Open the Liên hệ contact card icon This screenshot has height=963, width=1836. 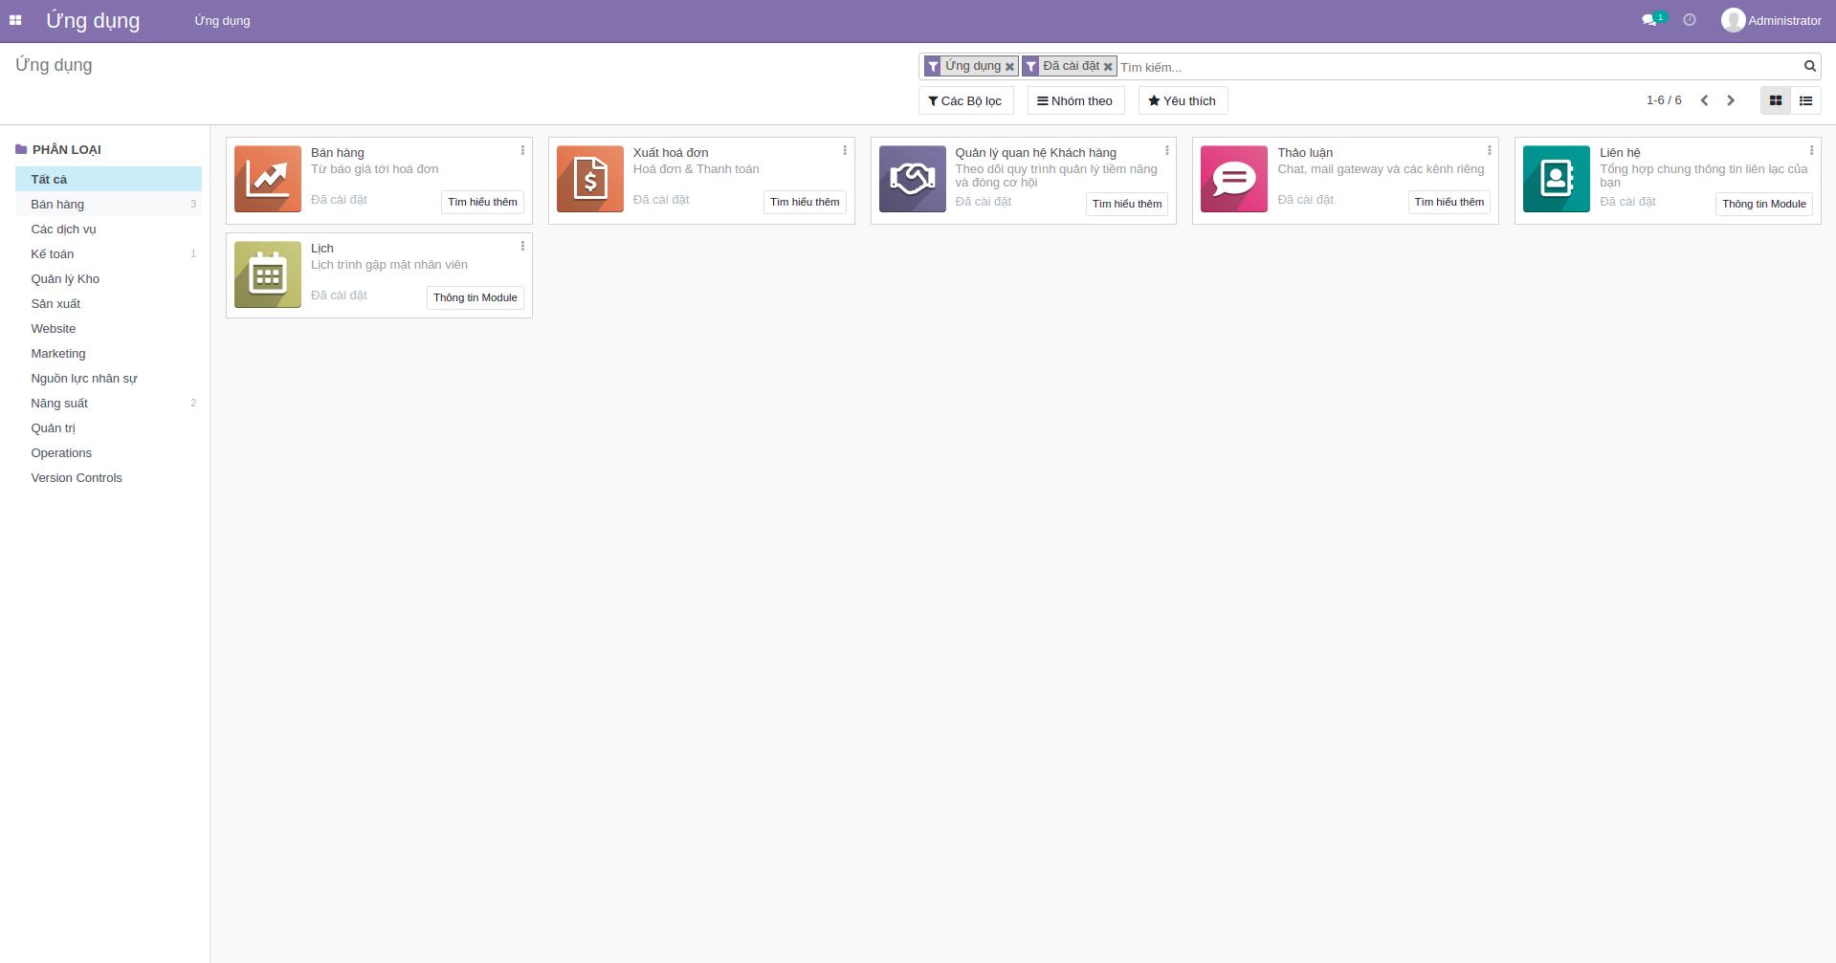pos(1556,179)
